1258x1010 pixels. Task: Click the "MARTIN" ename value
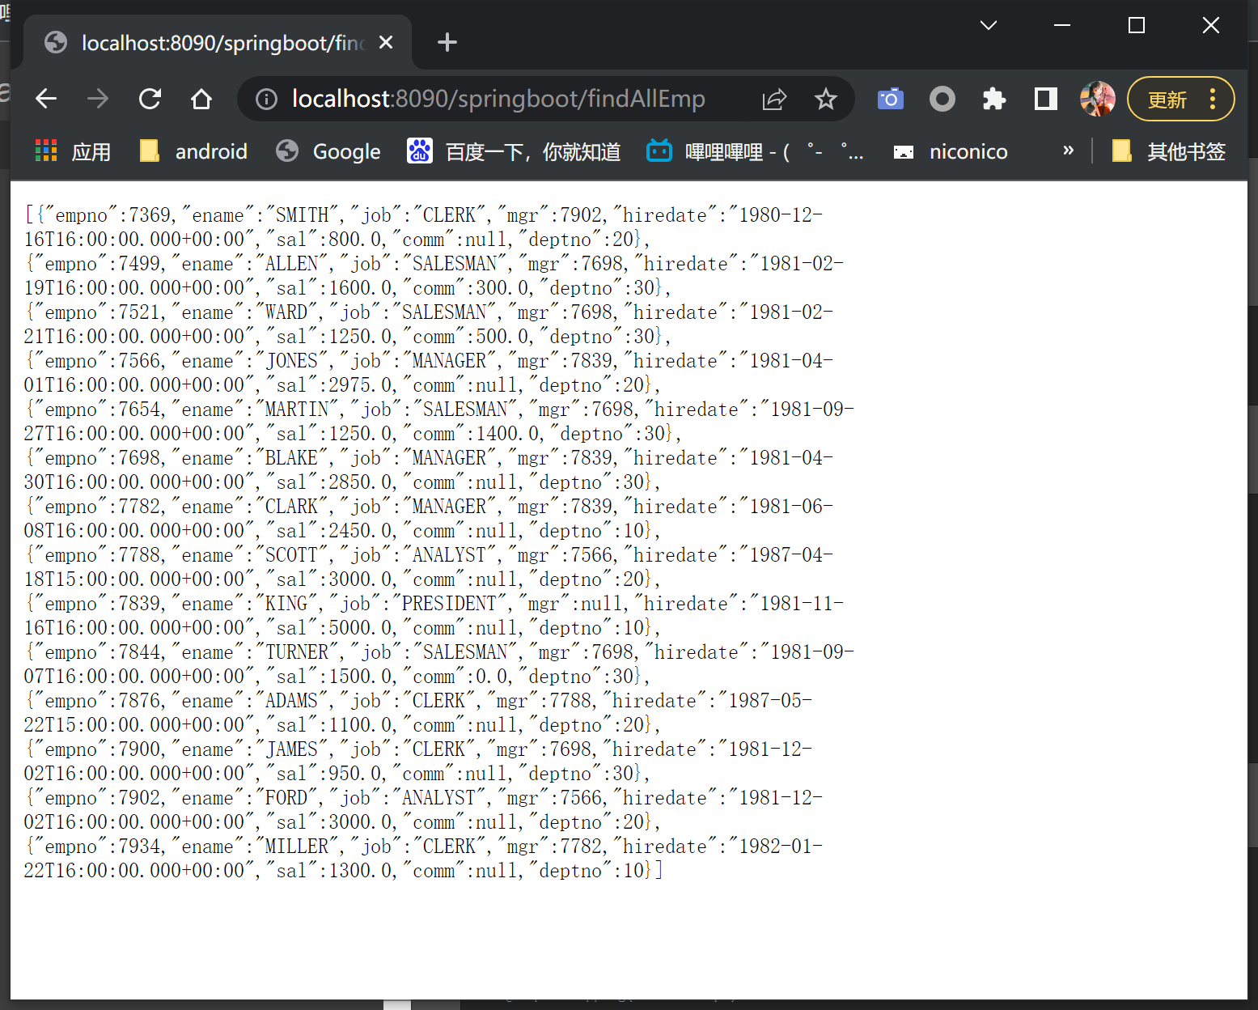coord(297,410)
